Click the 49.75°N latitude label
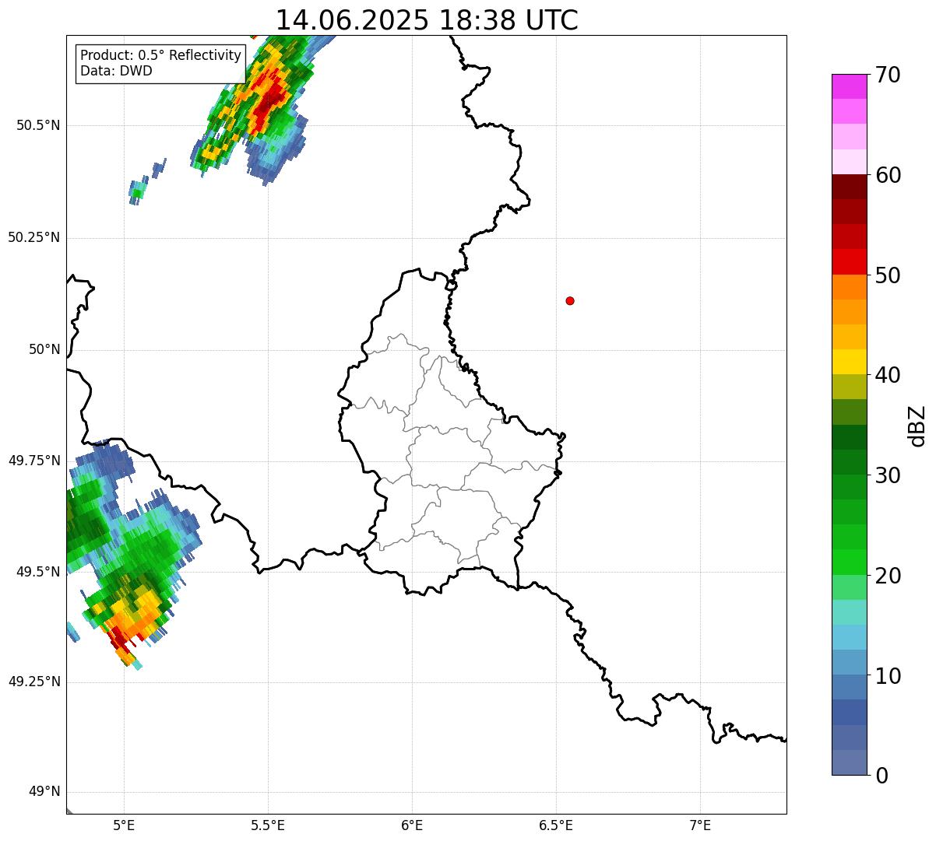The image size is (936, 841). click(x=33, y=461)
